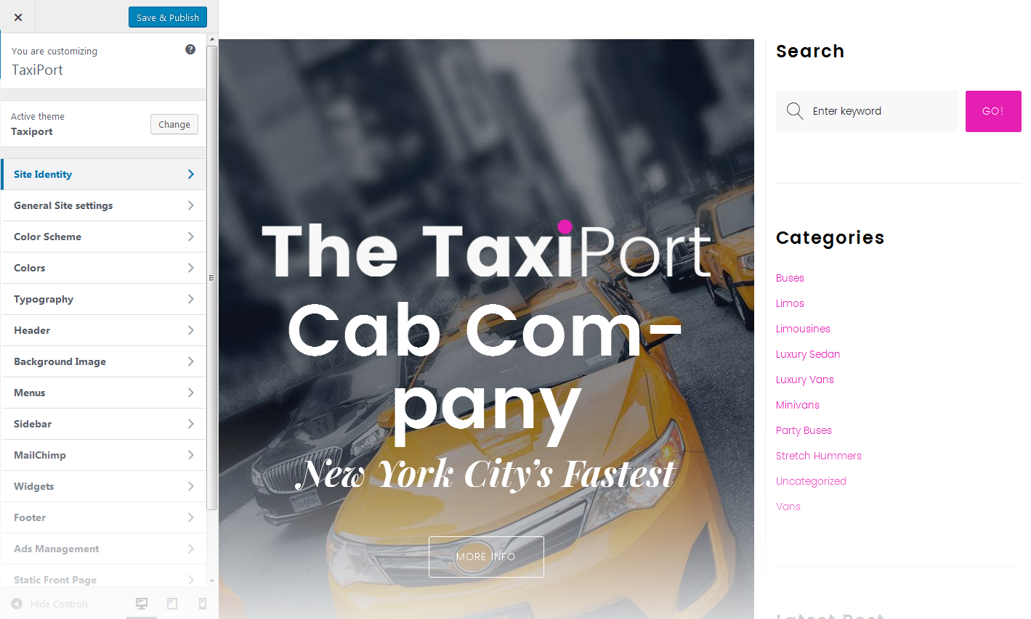Switch to mobile preview device icon
This screenshot has width=1031, height=619.
click(x=203, y=603)
